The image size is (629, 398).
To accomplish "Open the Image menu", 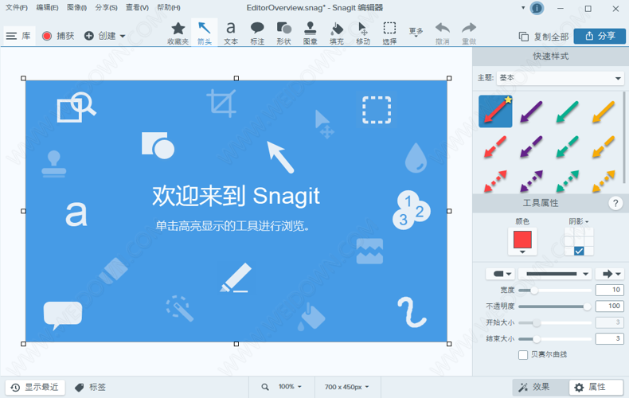I will pos(77,8).
